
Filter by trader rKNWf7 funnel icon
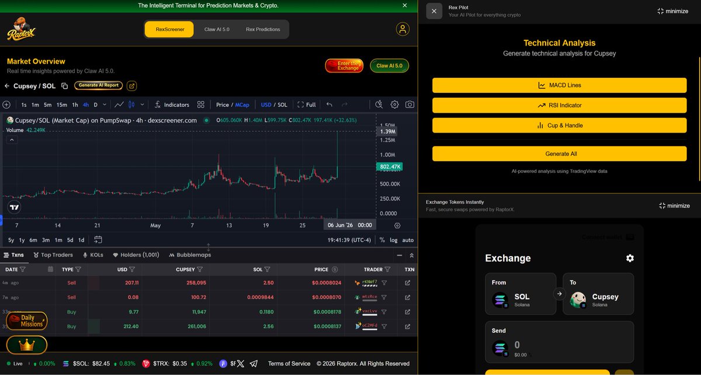[384, 283]
